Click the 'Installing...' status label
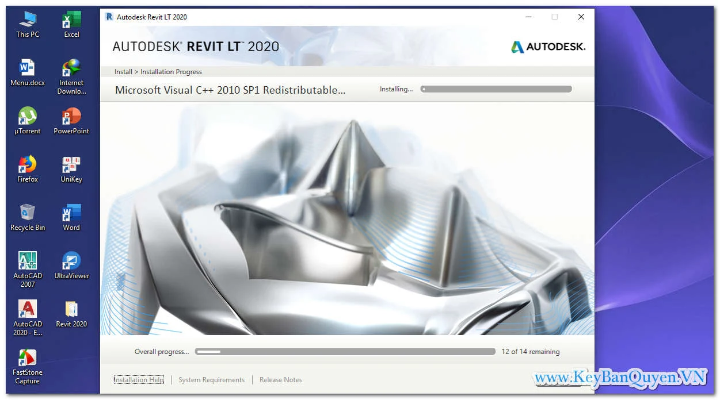The image size is (720, 400). [396, 89]
